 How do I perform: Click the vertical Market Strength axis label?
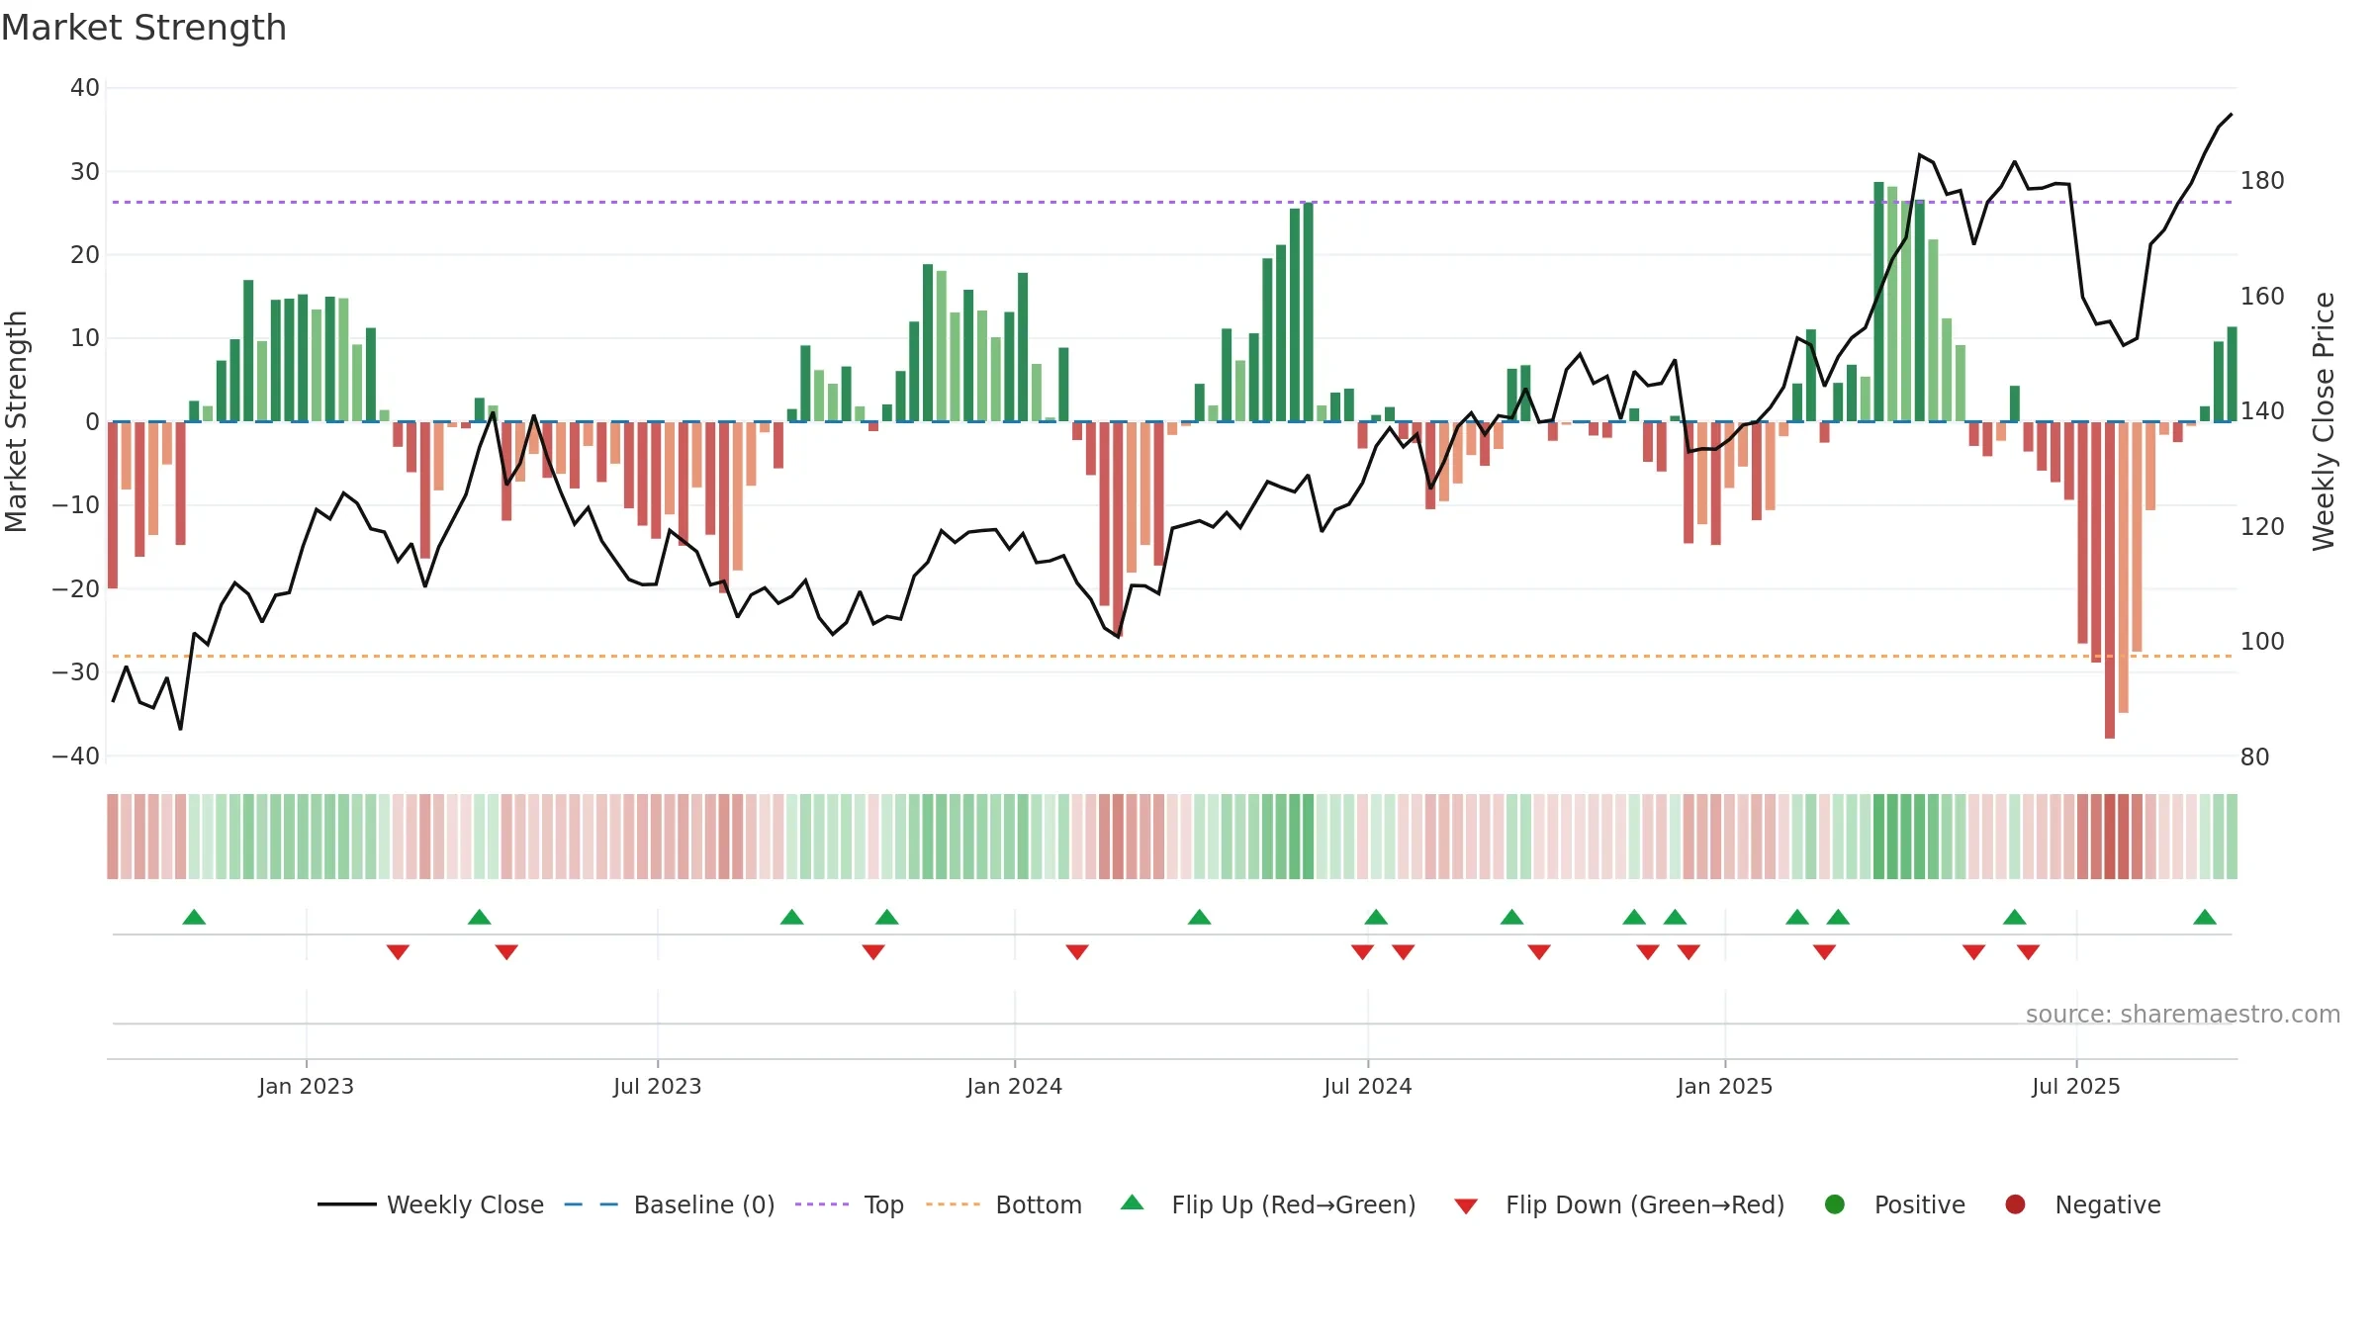click(x=17, y=421)
